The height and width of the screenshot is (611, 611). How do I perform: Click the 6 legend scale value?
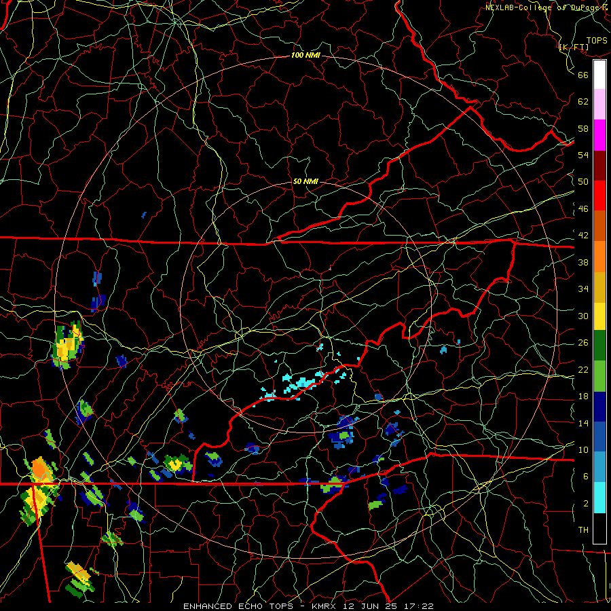tap(586, 476)
